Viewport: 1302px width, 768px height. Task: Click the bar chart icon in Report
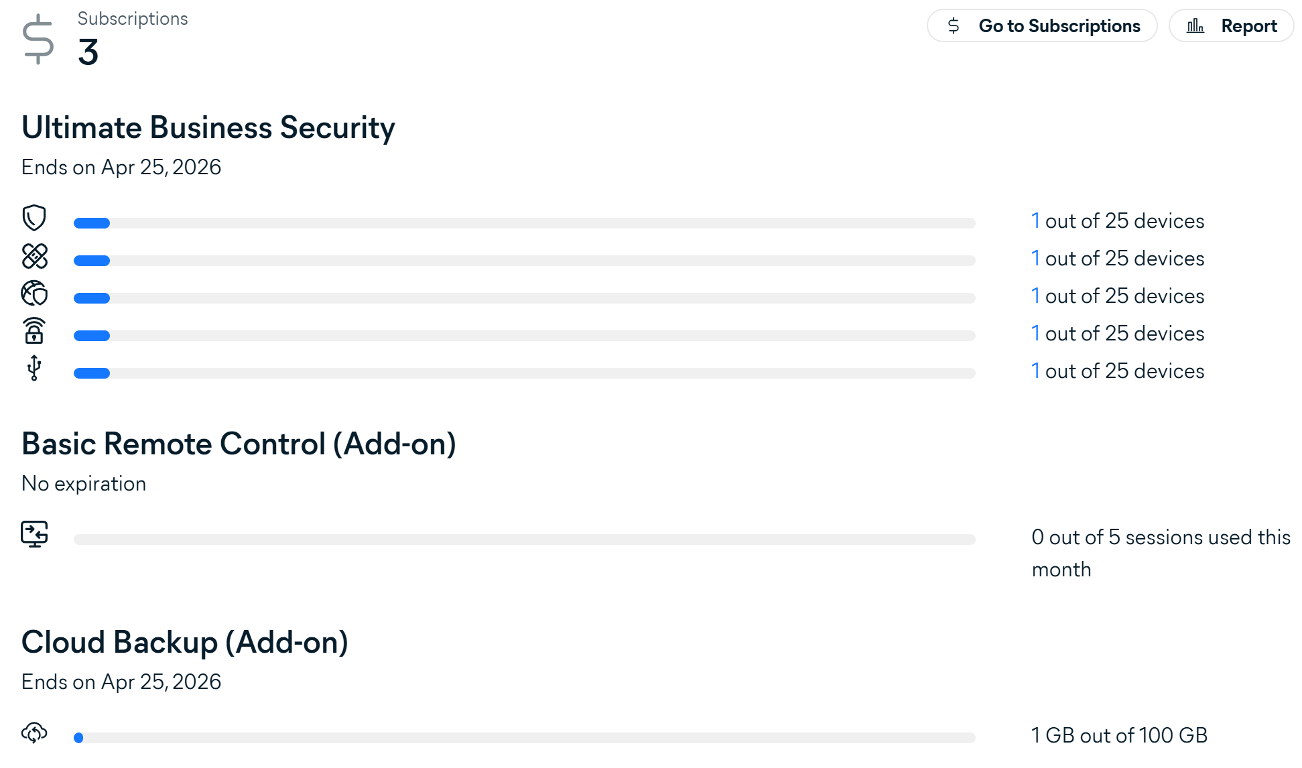pyautogui.click(x=1195, y=26)
